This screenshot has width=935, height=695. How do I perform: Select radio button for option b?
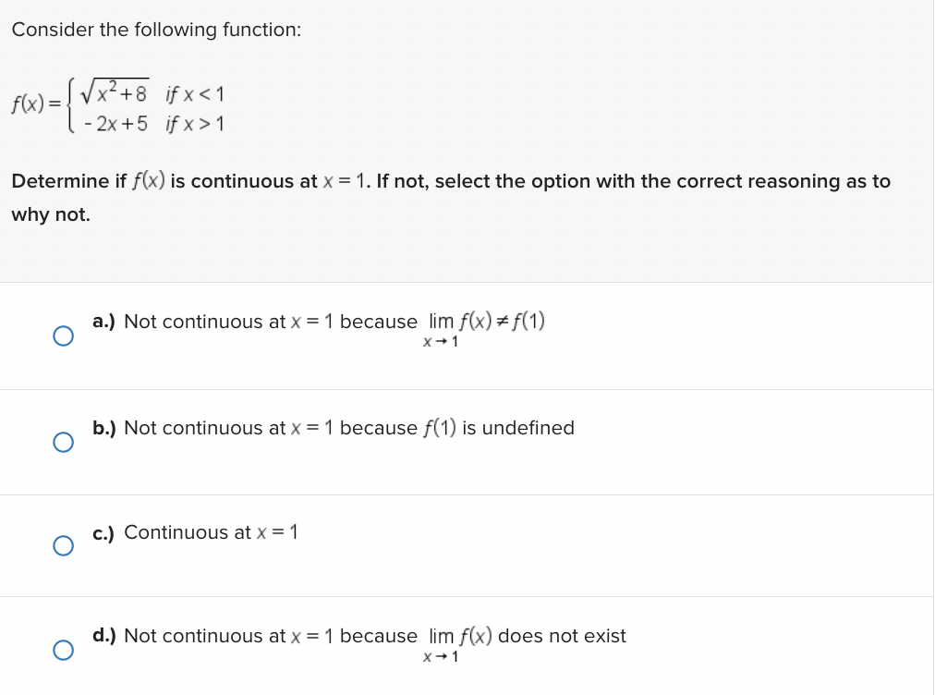[x=63, y=442]
